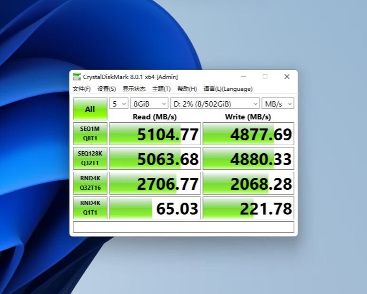Viewport: 367px width, 294px height.
Task: Open the 设置(S) menu
Action: coord(107,89)
